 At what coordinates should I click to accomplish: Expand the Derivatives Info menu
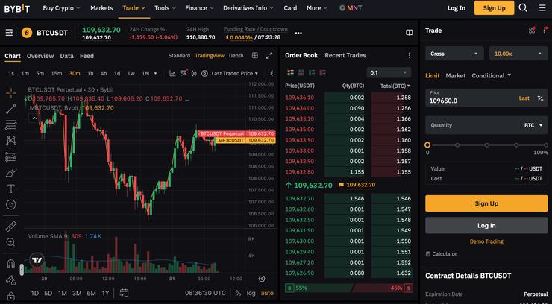click(250, 7)
